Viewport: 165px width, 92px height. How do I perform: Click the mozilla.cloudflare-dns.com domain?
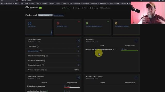click(36, 91)
